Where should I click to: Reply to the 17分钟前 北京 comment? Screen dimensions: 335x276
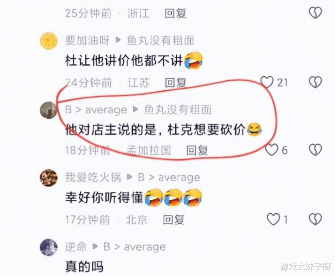tap(174, 220)
